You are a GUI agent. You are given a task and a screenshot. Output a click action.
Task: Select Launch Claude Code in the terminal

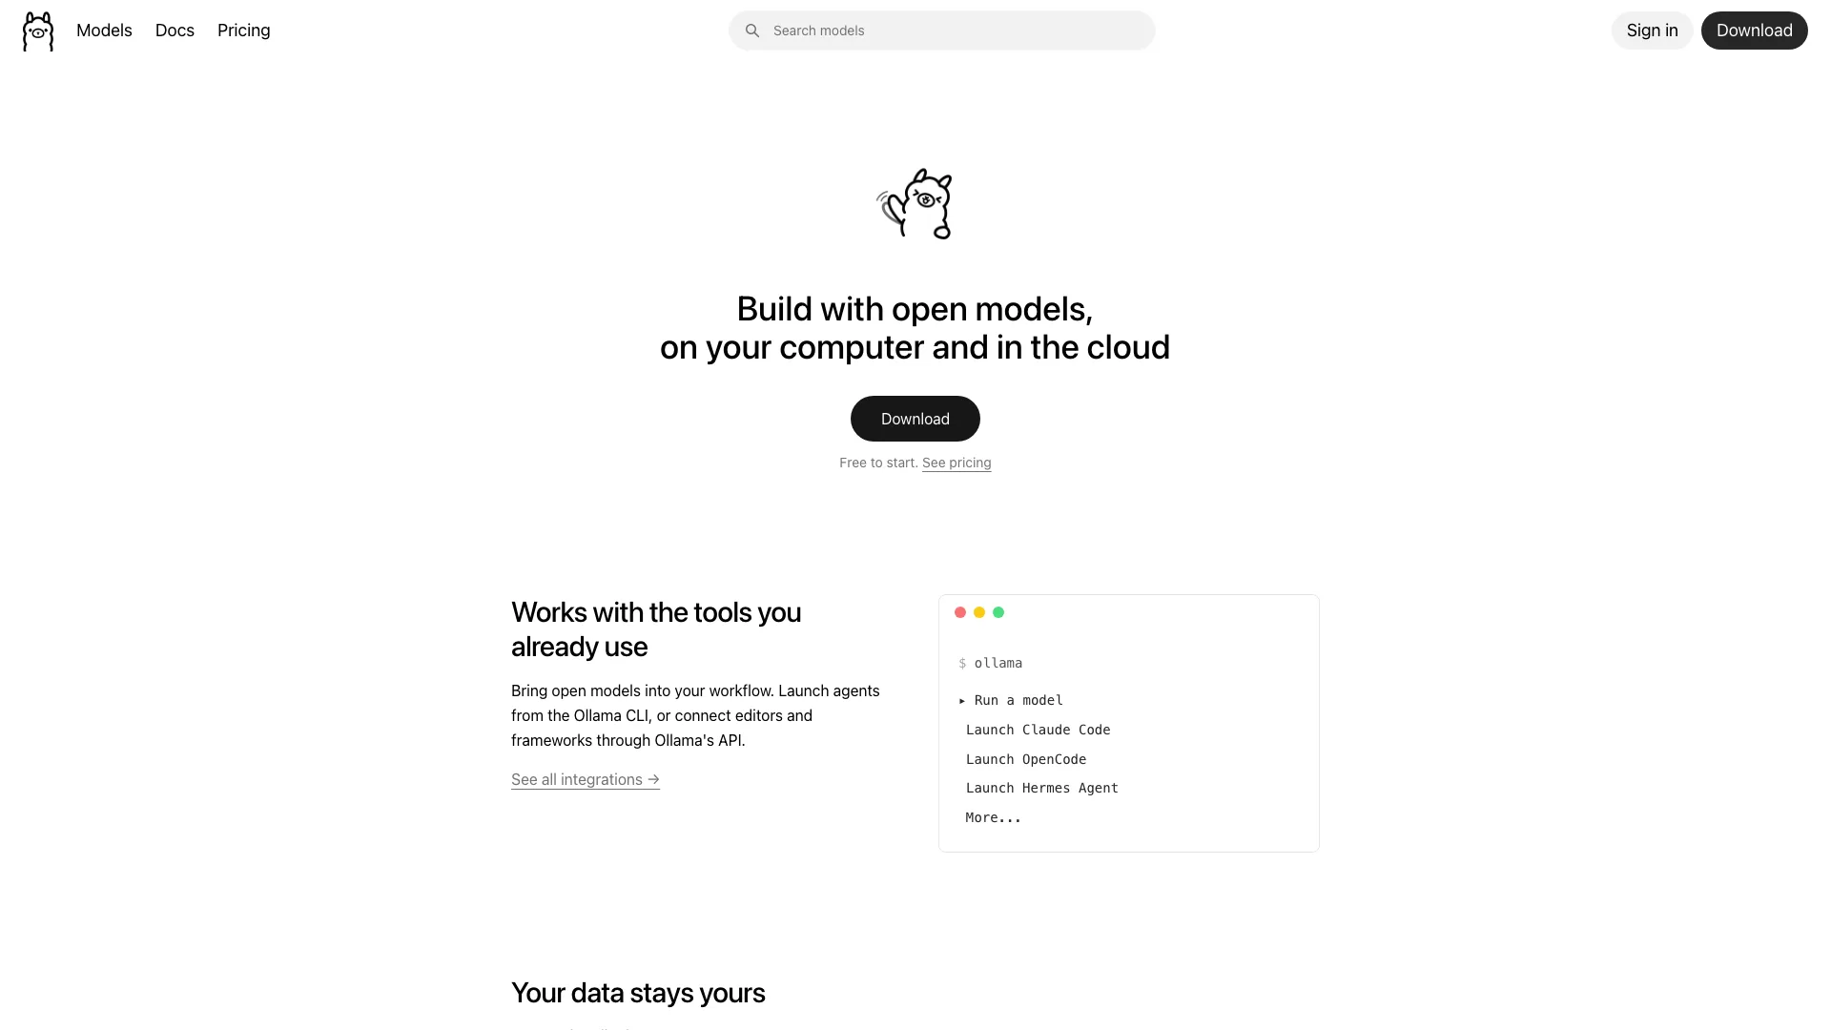tap(1038, 730)
